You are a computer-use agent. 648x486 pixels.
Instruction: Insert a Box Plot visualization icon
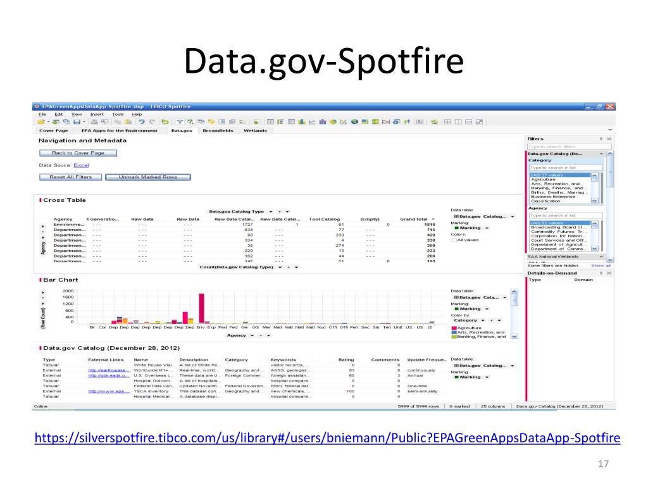(x=407, y=122)
